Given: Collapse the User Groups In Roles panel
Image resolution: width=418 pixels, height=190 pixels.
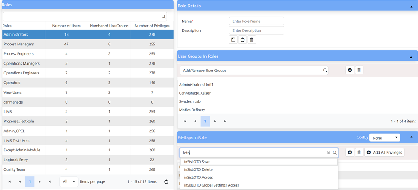Looking at the screenshot, I should pos(411,57).
